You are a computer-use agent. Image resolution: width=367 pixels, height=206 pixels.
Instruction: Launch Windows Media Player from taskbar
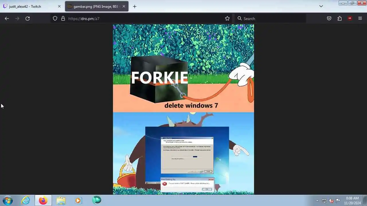click(78, 201)
